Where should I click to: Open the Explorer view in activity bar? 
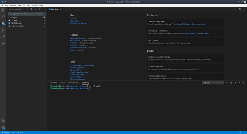pos(3,10)
